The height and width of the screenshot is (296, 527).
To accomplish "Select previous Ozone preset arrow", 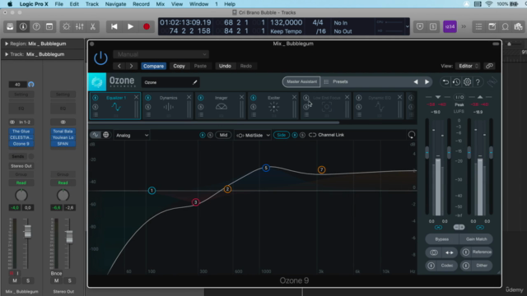I will coord(416,82).
